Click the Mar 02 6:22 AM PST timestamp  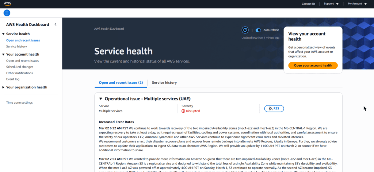tap(114, 128)
